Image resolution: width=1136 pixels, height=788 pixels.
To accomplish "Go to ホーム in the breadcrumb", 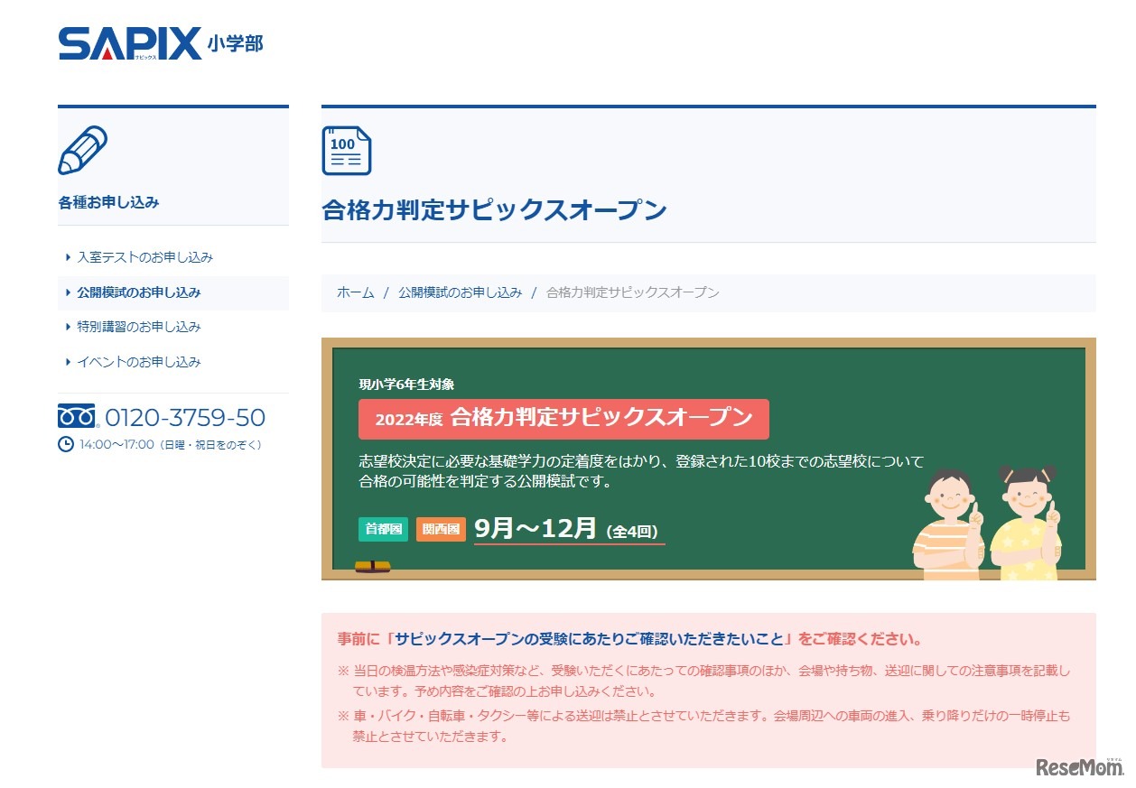I will [355, 292].
